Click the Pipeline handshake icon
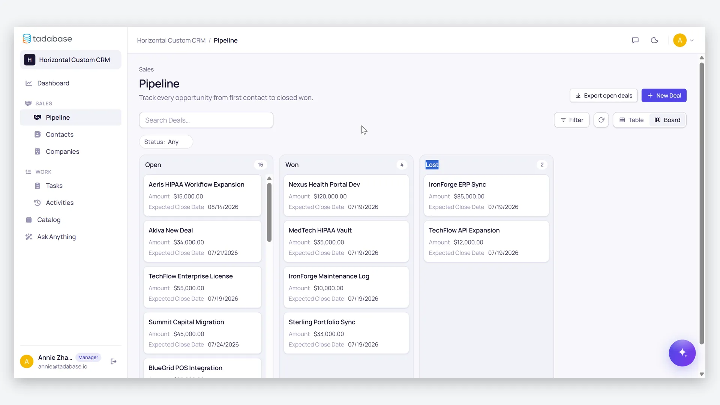 click(x=37, y=117)
